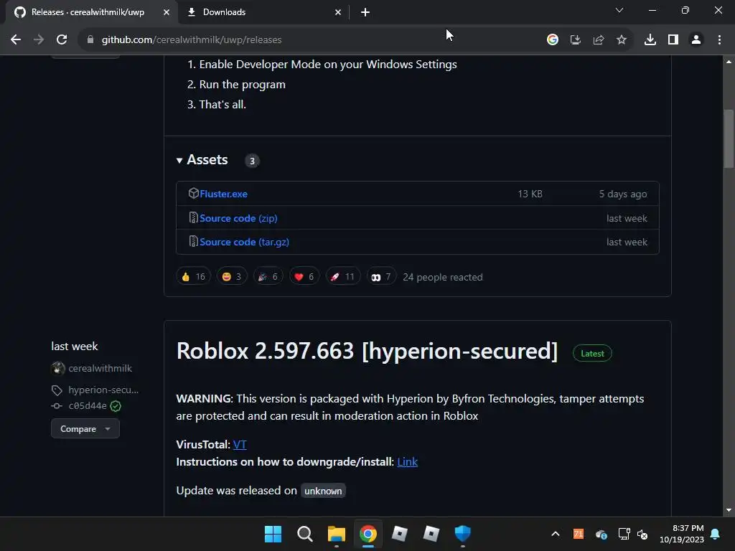Open the hyperion-secu... tag link
The image size is (735, 551).
pyautogui.click(x=103, y=390)
